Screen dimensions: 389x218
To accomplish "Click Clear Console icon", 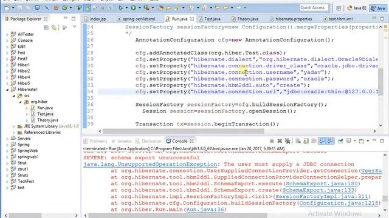I will click(298, 141).
